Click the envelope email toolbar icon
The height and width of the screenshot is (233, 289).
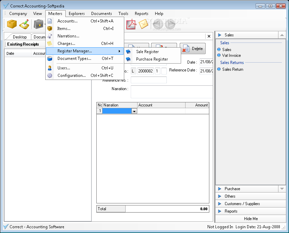143,24
